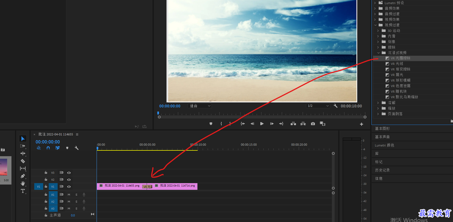Open timeline sequence panel menu

pos(77,134)
